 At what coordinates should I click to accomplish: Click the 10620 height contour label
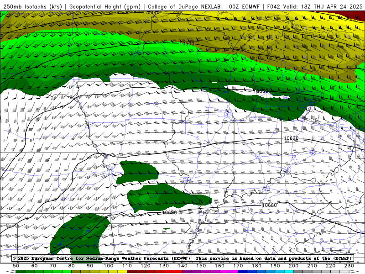[291, 138]
